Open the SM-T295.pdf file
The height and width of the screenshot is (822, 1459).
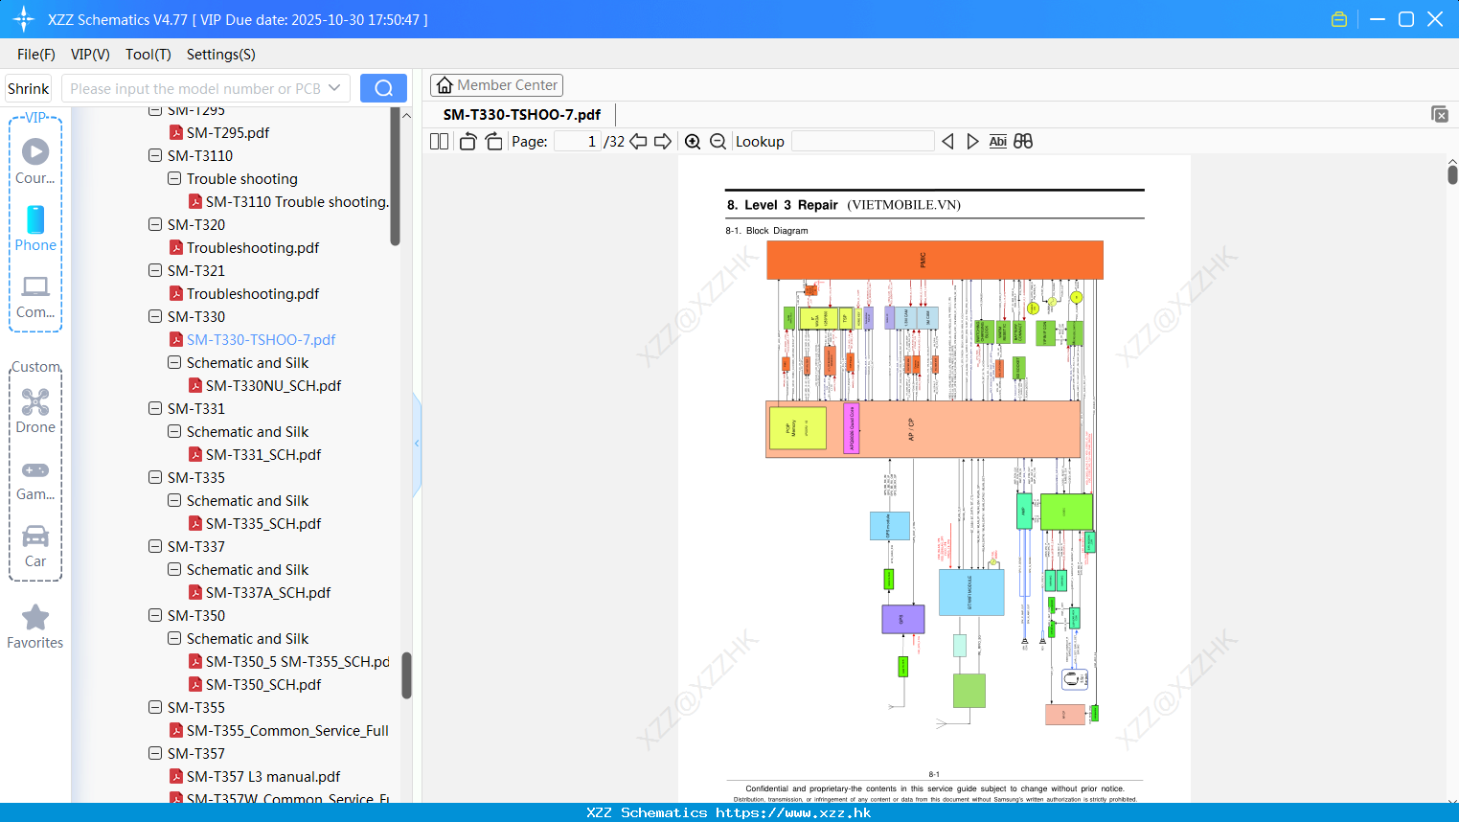point(228,132)
